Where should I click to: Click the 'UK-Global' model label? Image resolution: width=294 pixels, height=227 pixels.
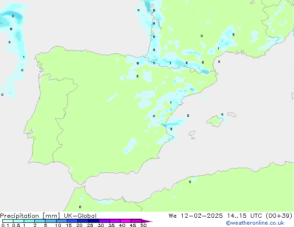tap(80, 216)
